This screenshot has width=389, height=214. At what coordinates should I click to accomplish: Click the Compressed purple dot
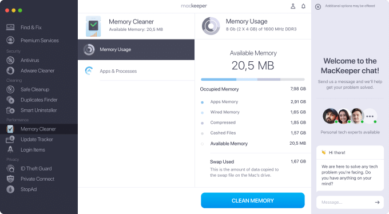202,123
